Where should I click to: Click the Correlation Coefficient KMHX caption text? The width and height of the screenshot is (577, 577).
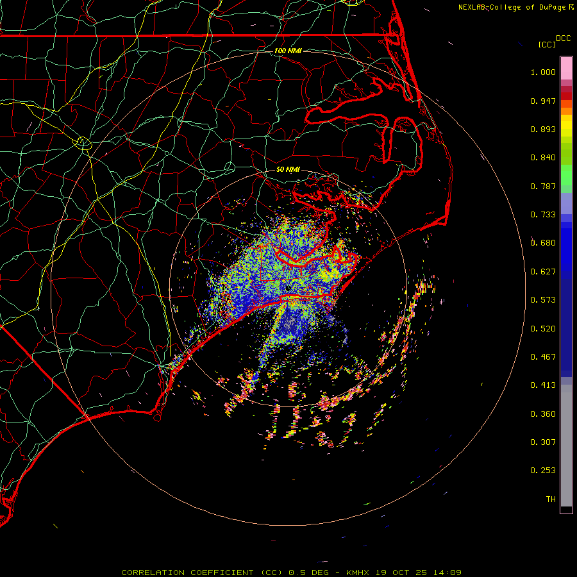click(291, 573)
